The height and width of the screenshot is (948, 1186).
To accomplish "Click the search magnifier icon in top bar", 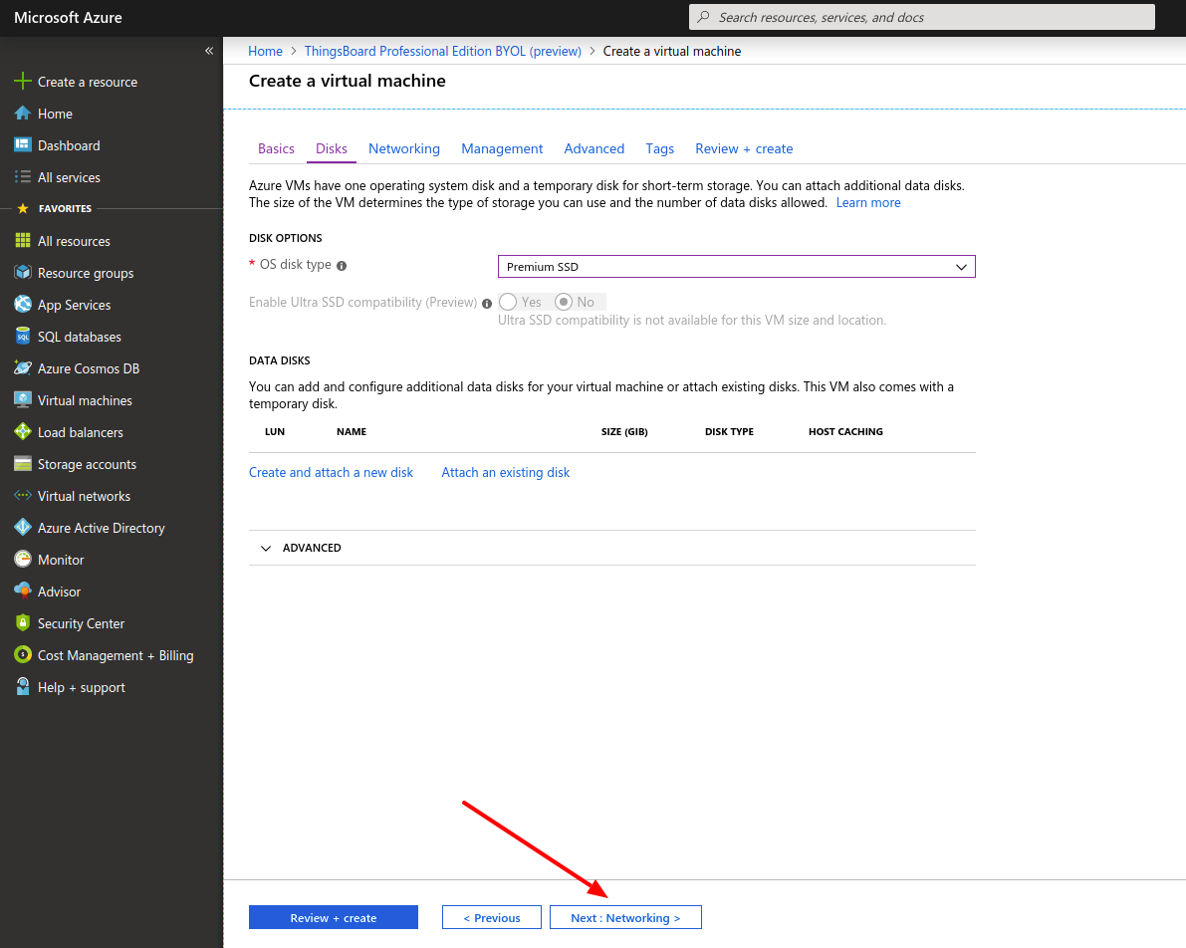I will point(703,17).
